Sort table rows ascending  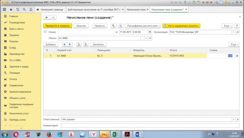[x=79, y=44]
